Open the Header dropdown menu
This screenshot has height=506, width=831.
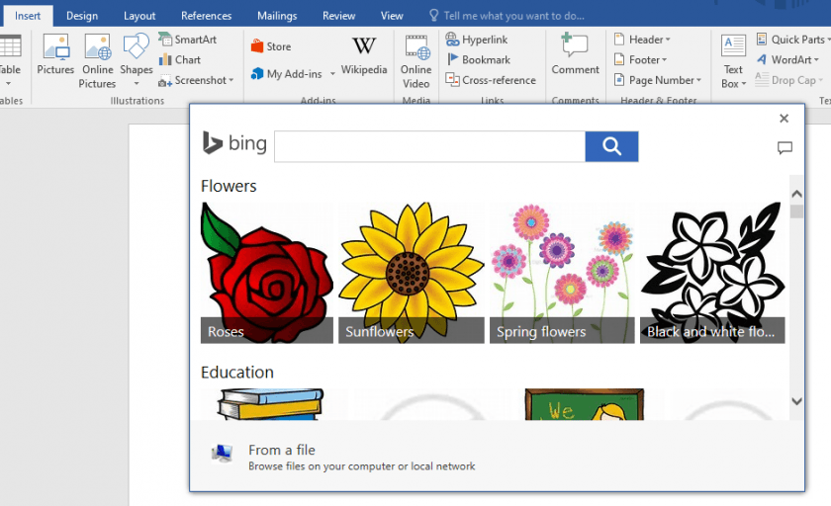coord(643,40)
